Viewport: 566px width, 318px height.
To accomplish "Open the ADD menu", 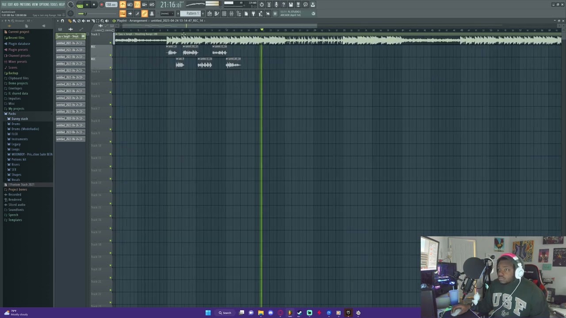I will pos(16,4).
